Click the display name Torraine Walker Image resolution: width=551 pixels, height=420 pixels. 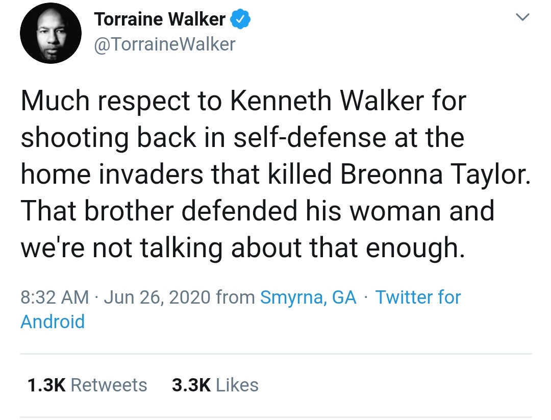[x=160, y=19]
